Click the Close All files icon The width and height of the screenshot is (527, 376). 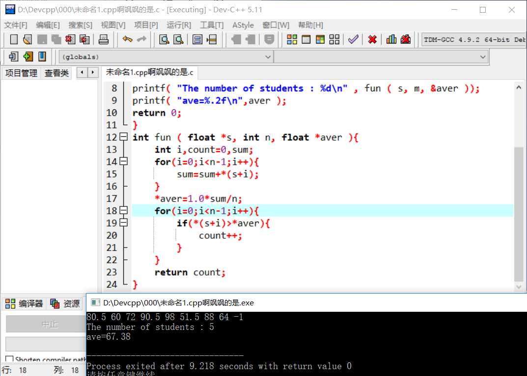[x=84, y=40]
